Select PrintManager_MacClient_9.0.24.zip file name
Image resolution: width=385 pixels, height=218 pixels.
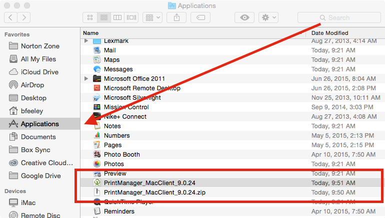(x=154, y=192)
